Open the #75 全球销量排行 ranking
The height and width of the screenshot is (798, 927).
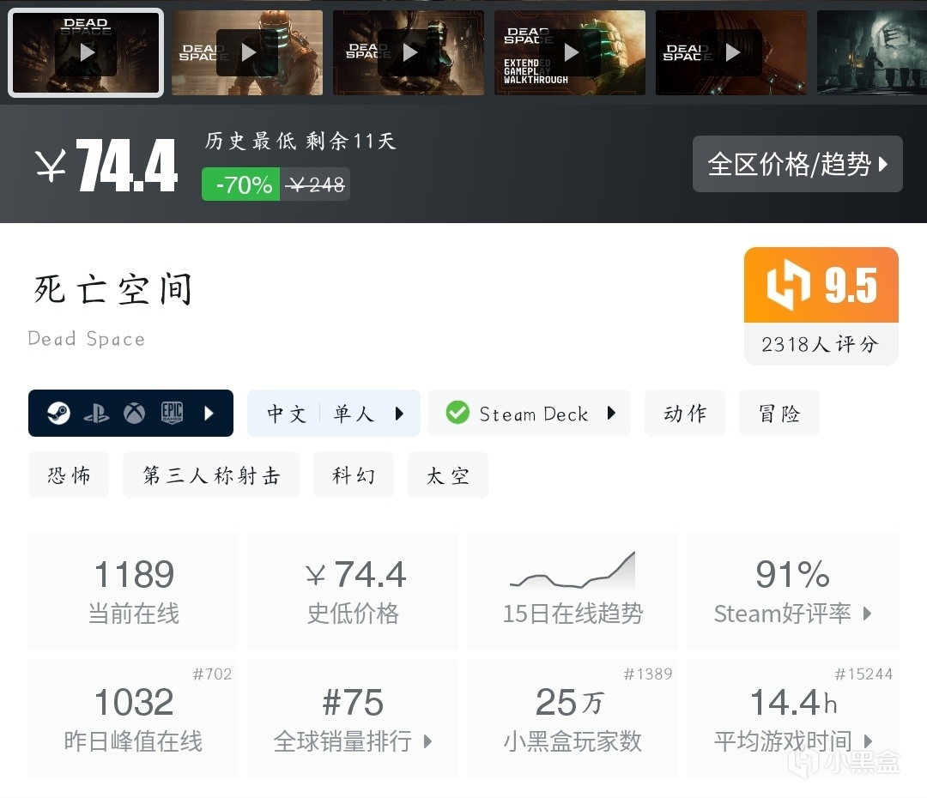point(353,719)
